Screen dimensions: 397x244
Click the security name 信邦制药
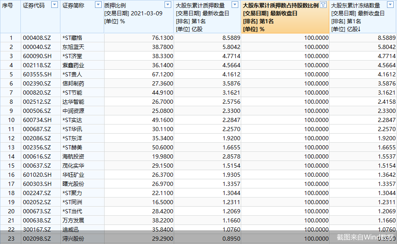(73, 83)
